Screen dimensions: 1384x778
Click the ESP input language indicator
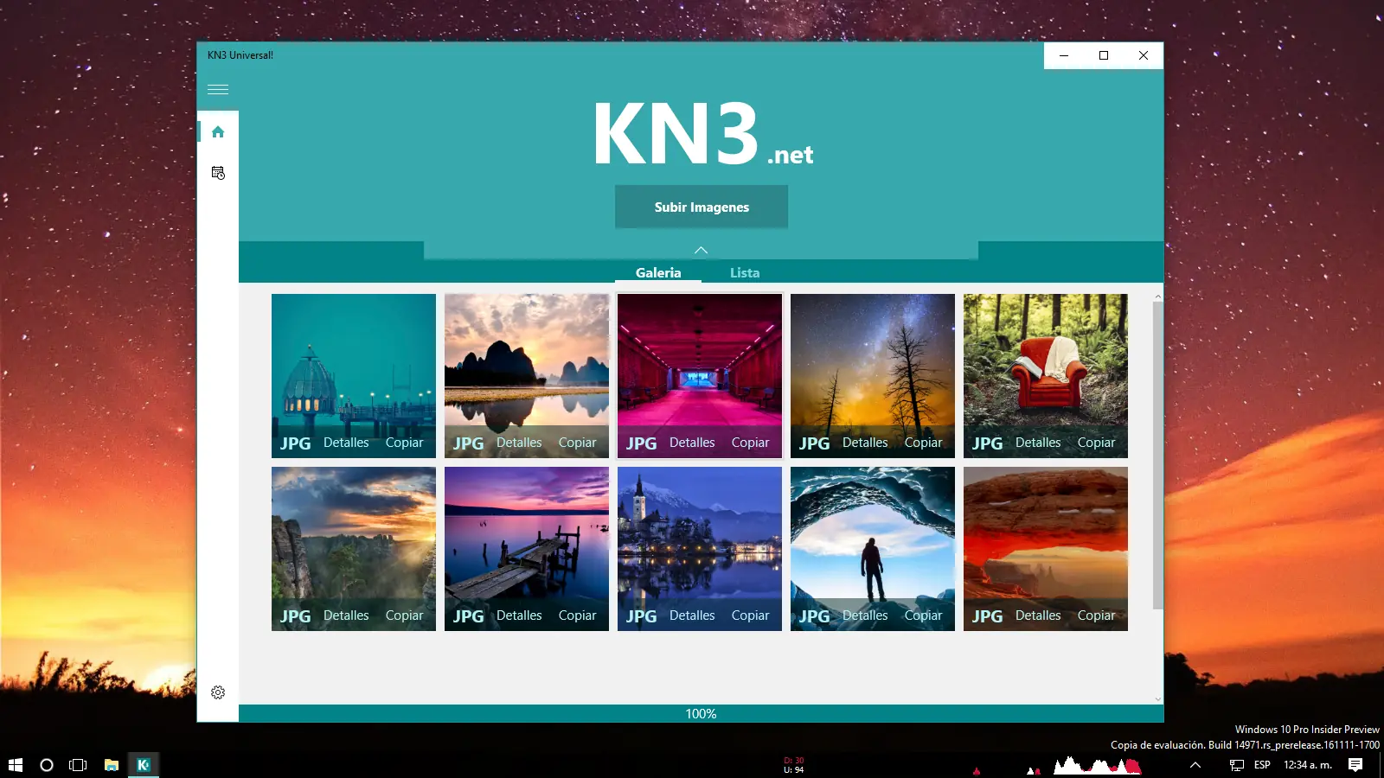coord(1262,765)
